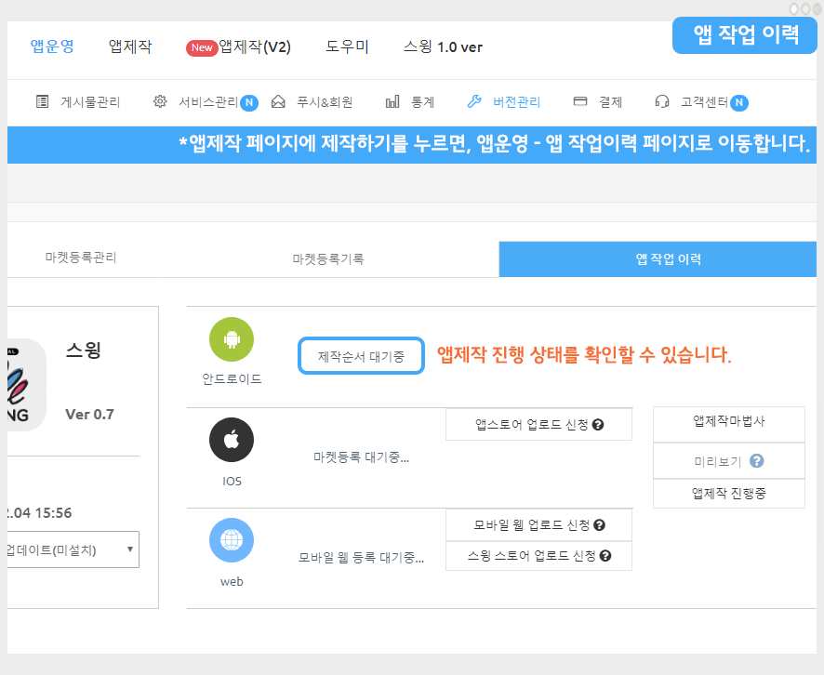
Task: Click help icon next to 모바일 웹 업로드 신청
Action: (x=600, y=525)
